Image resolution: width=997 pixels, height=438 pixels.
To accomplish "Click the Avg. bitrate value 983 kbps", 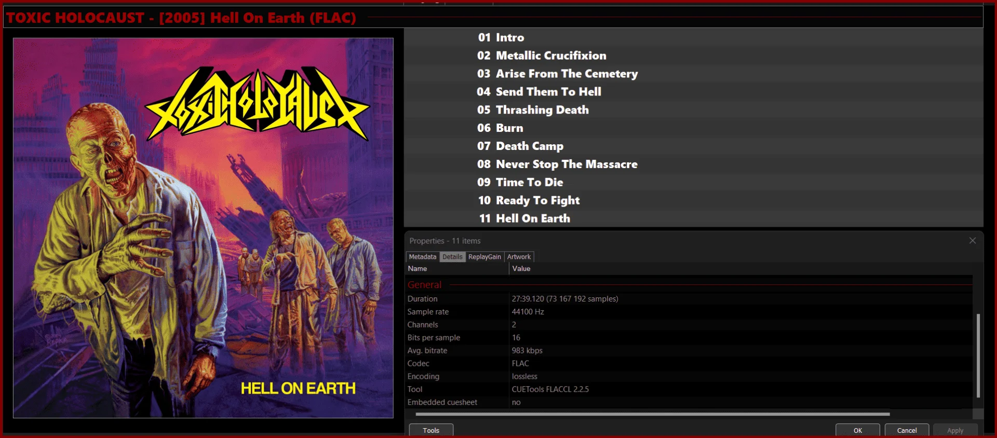I will click(527, 351).
